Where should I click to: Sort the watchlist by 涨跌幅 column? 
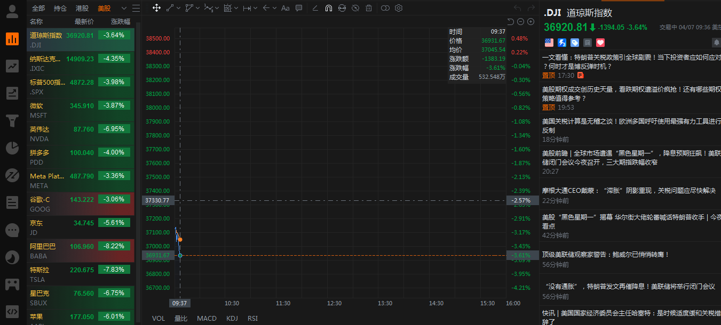tap(120, 22)
